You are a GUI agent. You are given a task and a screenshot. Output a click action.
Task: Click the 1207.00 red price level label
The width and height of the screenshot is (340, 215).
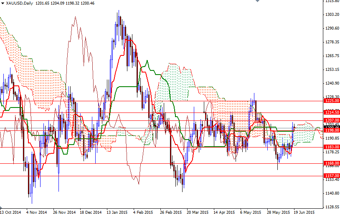pos(331,120)
